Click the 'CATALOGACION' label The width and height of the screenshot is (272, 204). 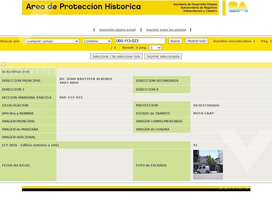pos(15,105)
